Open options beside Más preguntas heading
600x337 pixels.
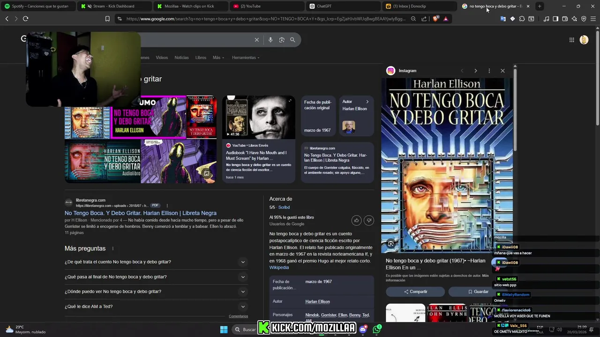point(112,249)
